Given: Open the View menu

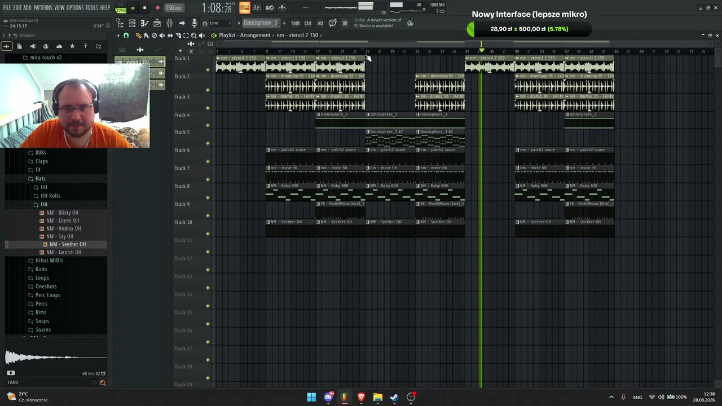Looking at the screenshot, I should [x=59, y=8].
